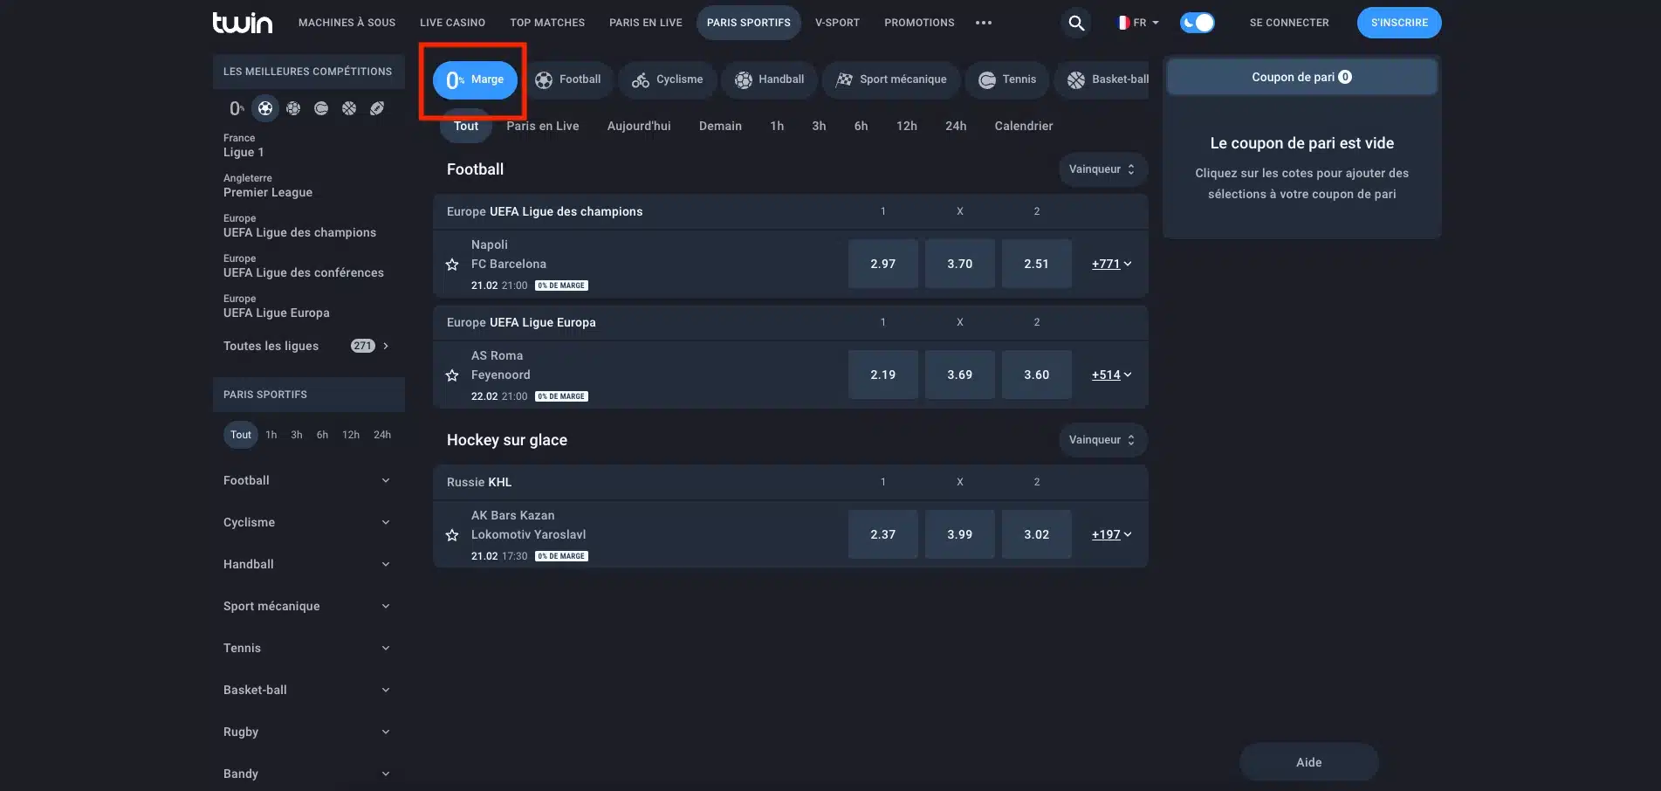Select the football icon in competitions filter
Screen dimensions: 1661x791
[265, 108]
